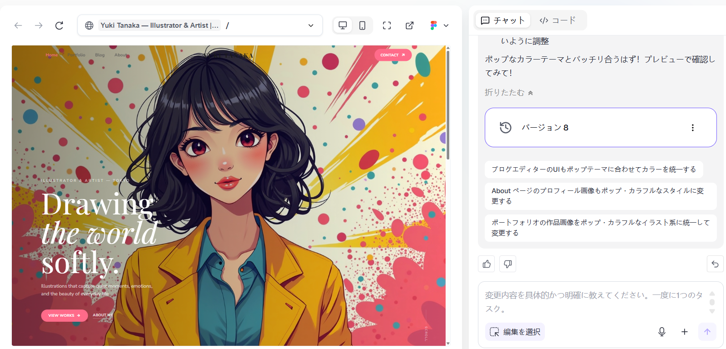Open Portfolio link in preview navigation
The width and height of the screenshot is (726, 349).
point(76,55)
